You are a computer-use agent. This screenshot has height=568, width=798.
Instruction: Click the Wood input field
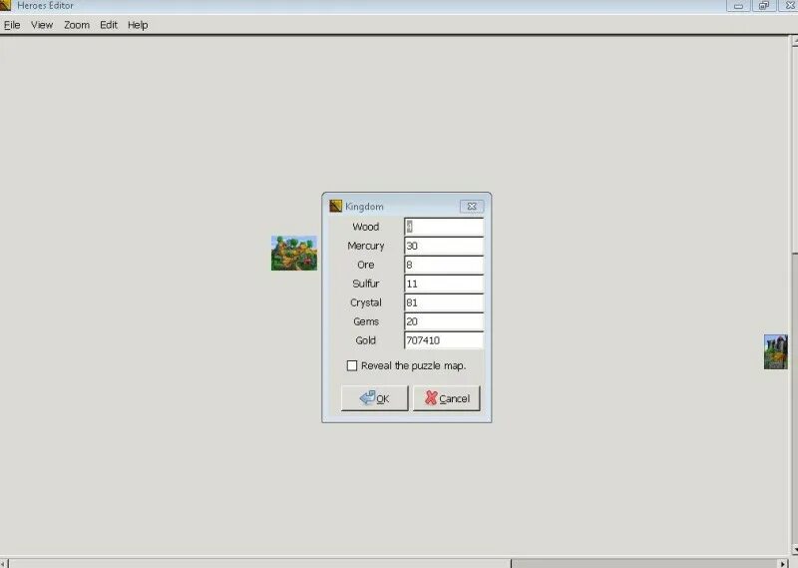point(444,227)
